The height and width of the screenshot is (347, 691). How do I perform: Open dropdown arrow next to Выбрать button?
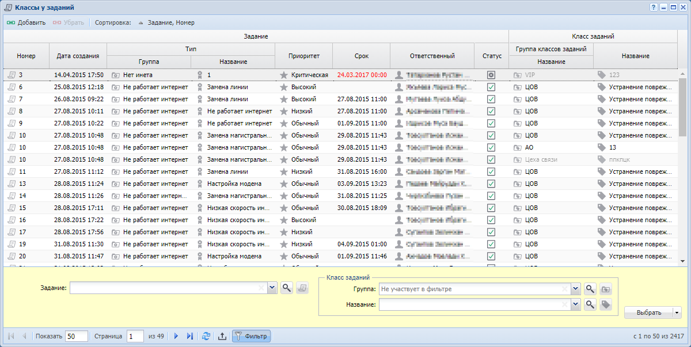coord(677,312)
